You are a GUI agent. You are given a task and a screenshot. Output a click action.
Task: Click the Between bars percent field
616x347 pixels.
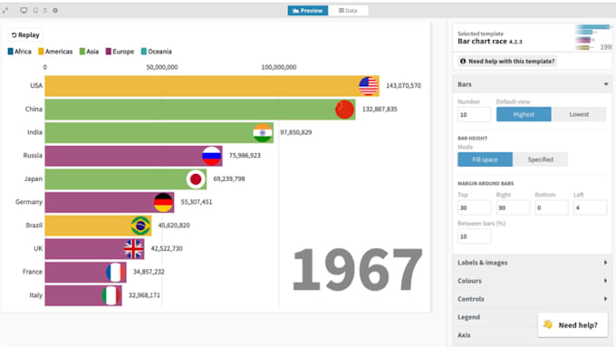(474, 236)
